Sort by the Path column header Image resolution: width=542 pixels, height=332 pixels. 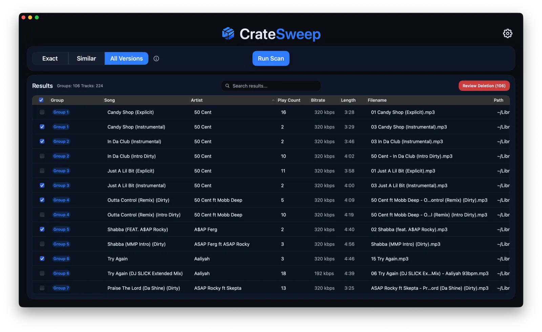[498, 100]
